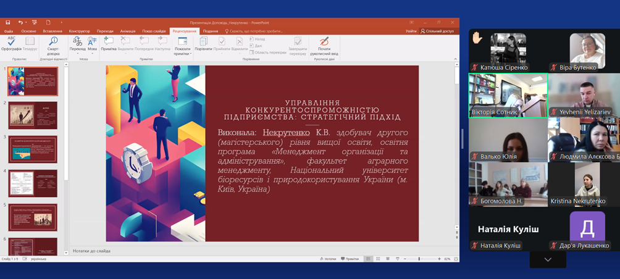Toggle normal view button in status bar
Viewport: 620px width, 279px height.
[367, 259]
